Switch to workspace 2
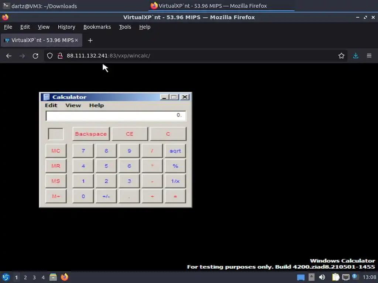This screenshot has width=378, height=283. pyautogui.click(x=25, y=277)
